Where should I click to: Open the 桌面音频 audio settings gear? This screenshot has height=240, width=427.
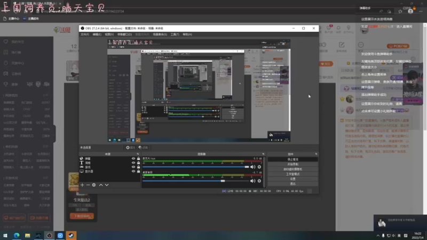pyautogui.click(x=259, y=181)
